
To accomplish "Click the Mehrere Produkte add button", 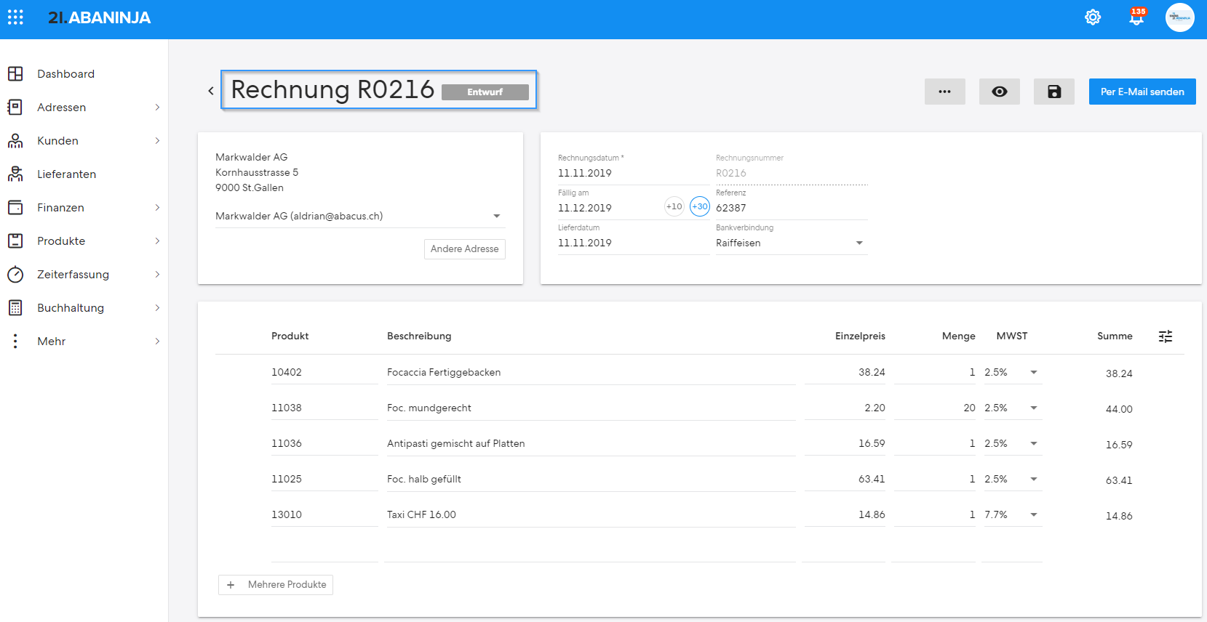I will pos(276,585).
